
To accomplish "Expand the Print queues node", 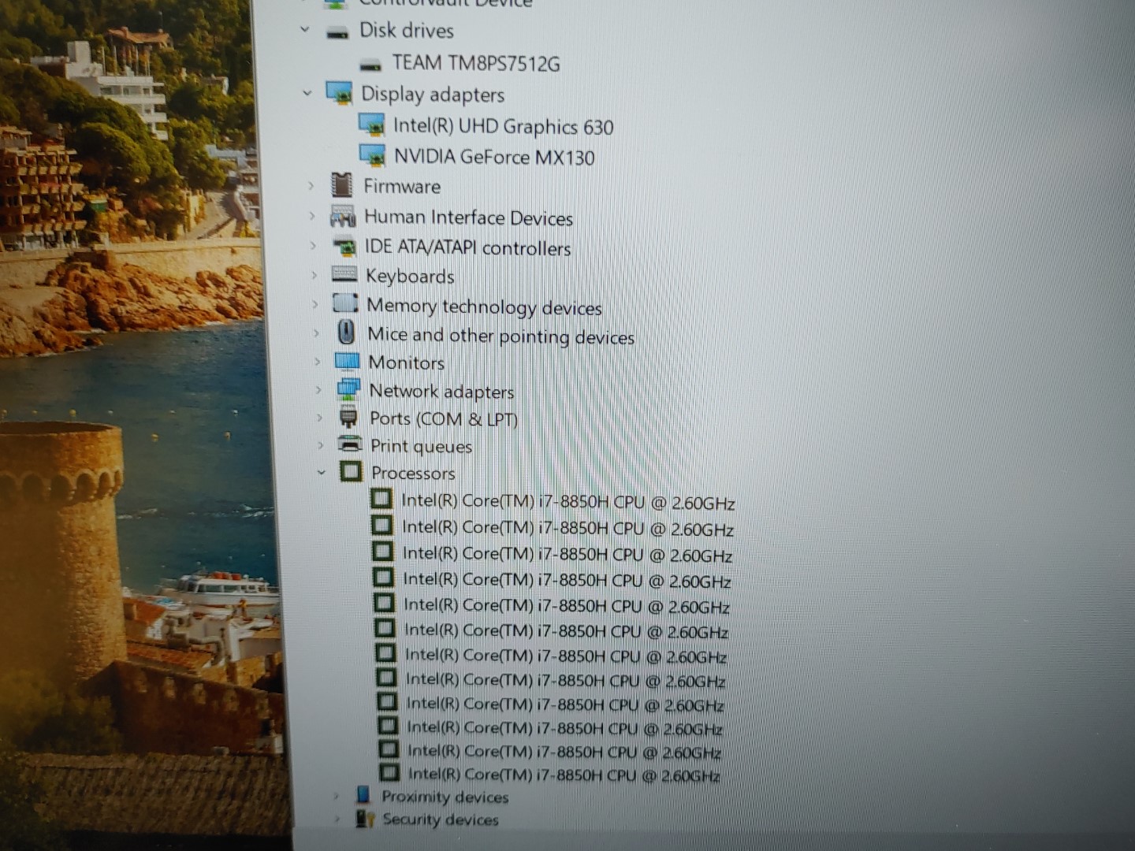I will pyautogui.click(x=321, y=445).
